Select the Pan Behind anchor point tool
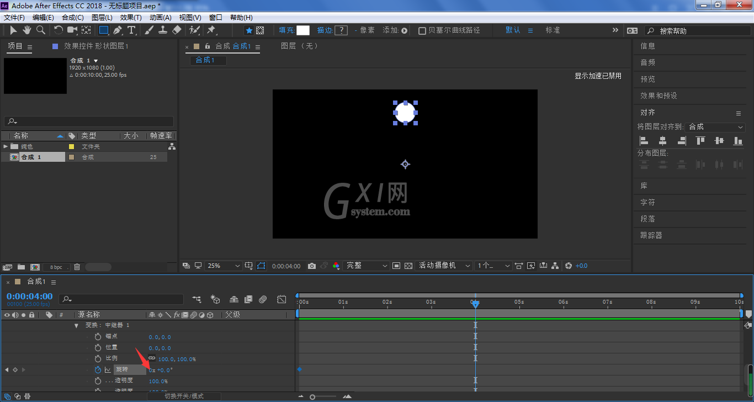The image size is (754, 402). pyautogui.click(x=86, y=30)
